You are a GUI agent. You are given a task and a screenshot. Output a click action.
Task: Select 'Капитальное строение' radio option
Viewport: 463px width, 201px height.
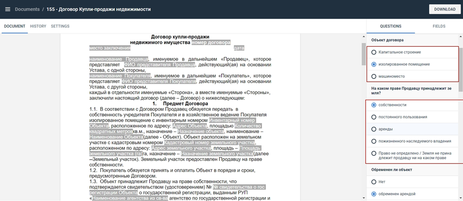pos(374,52)
